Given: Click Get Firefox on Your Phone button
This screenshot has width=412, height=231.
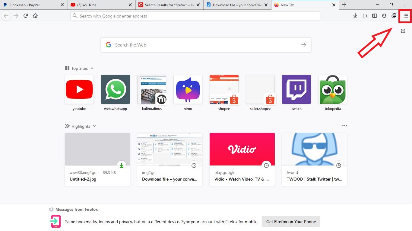Looking at the screenshot, I should coord(291,222).
